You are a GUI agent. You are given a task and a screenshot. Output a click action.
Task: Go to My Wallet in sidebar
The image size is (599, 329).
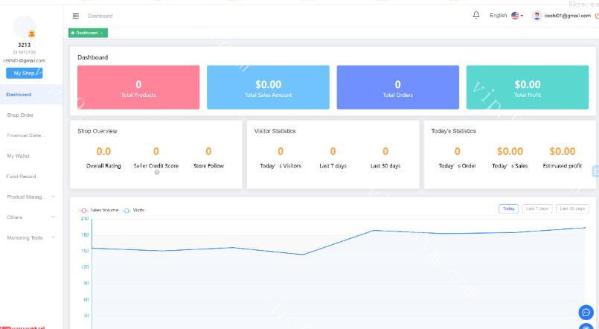(18, 156)
